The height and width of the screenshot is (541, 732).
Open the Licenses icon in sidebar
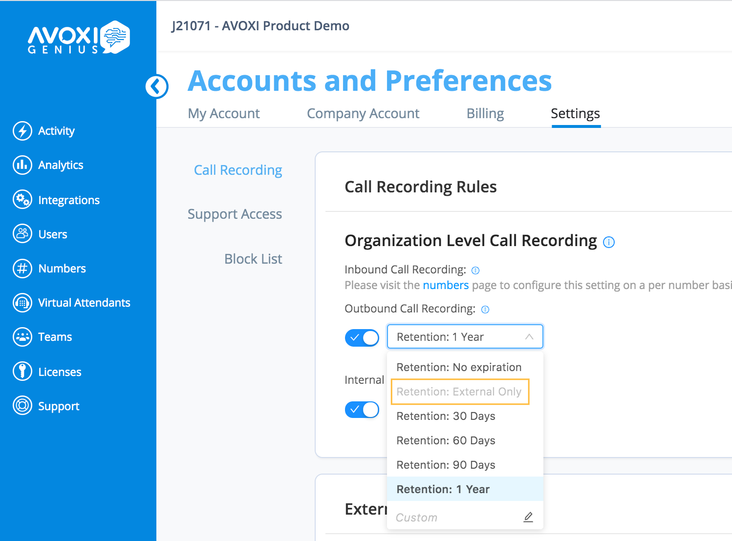[22, 371]
